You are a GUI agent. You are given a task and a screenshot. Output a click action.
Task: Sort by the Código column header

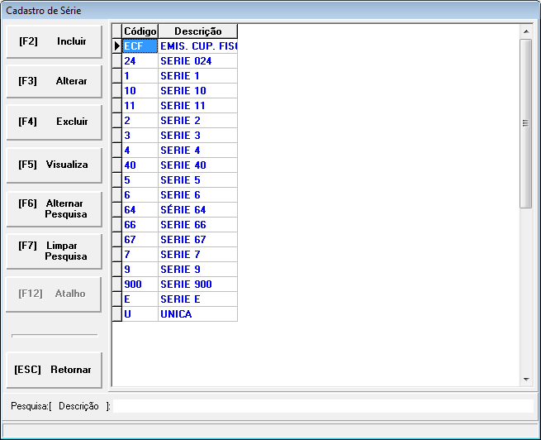tap(140, 31)
